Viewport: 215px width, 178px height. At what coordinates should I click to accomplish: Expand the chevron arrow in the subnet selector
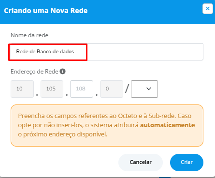coord(149,89)
